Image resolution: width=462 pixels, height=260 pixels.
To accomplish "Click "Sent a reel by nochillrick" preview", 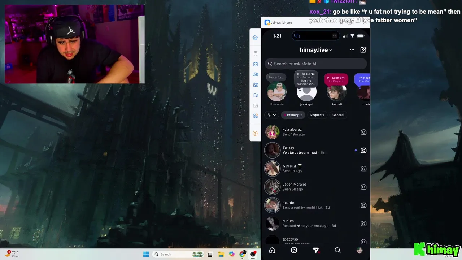I will pos(303,208).
